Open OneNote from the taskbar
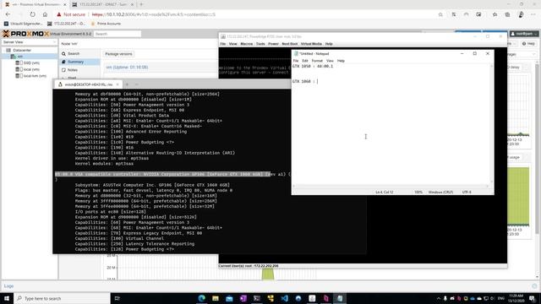 click(x=243, y=298)
